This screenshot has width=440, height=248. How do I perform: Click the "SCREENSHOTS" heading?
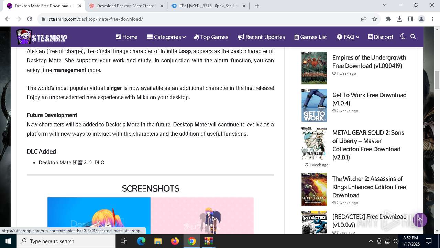tap(151, 188)
